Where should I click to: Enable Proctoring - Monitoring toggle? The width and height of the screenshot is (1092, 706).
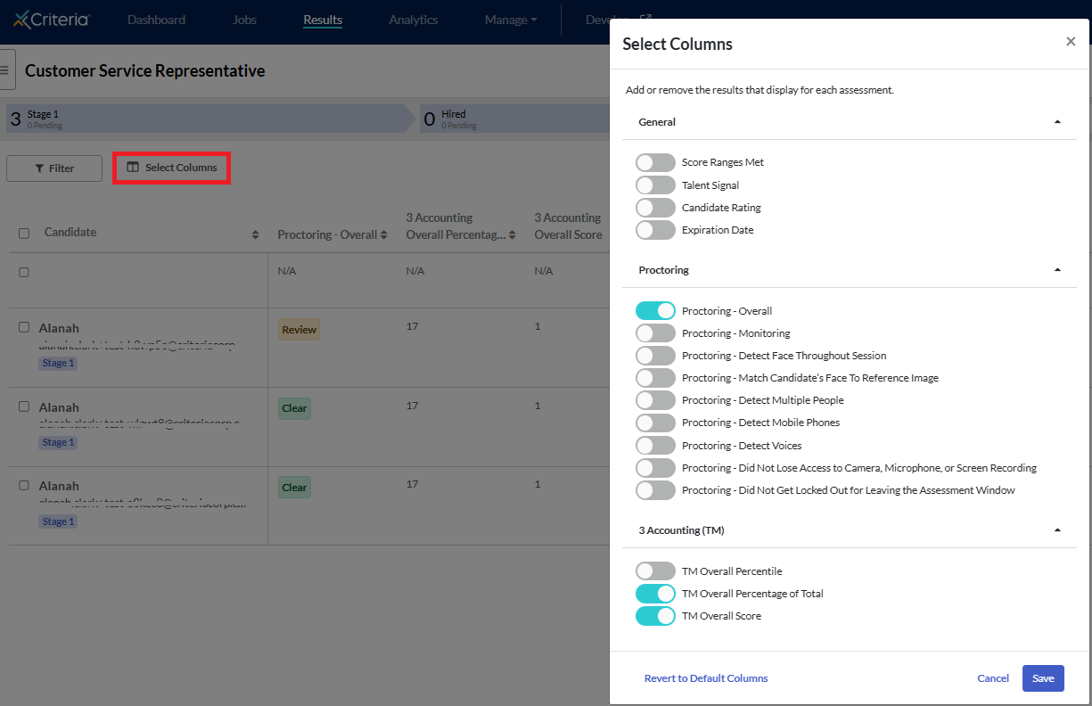click(655, 333)
